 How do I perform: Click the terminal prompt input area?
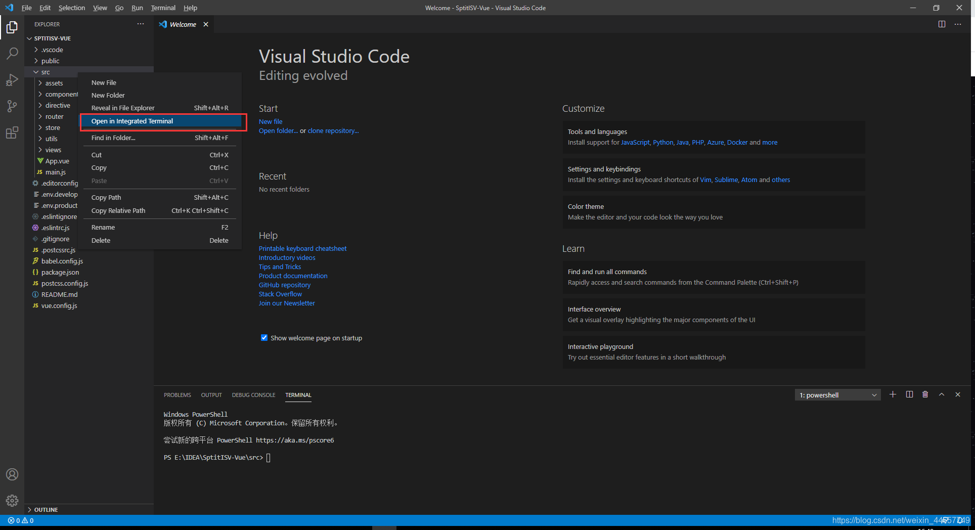(x=268, y=458)
